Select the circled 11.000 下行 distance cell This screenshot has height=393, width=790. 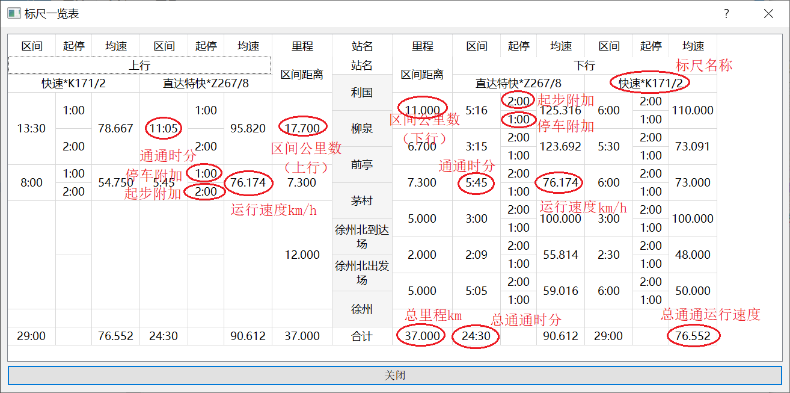(x=422, y=111)
